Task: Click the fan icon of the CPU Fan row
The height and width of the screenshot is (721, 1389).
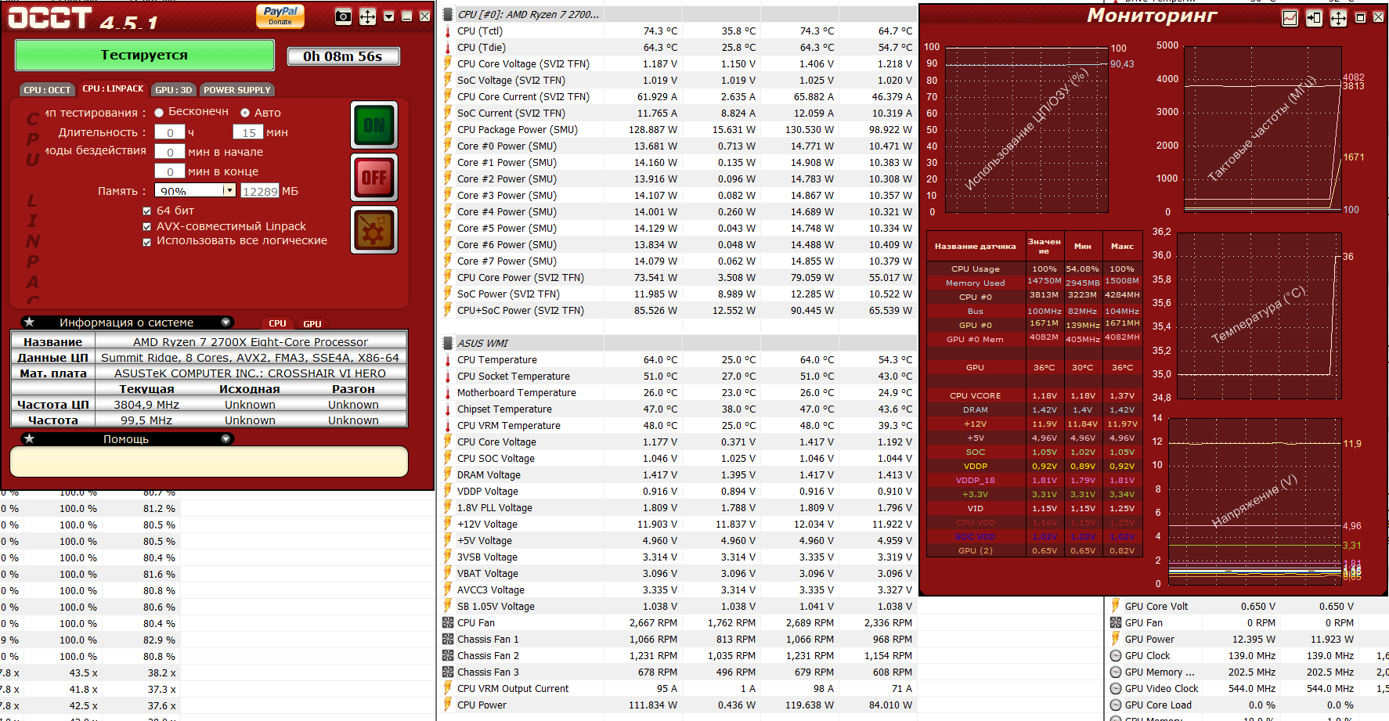Action: tap(448, 623)
